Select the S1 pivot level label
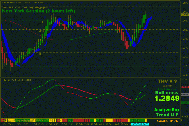Image resolution: width=189 pixels, height=126 pixels. tap(41, 22)
